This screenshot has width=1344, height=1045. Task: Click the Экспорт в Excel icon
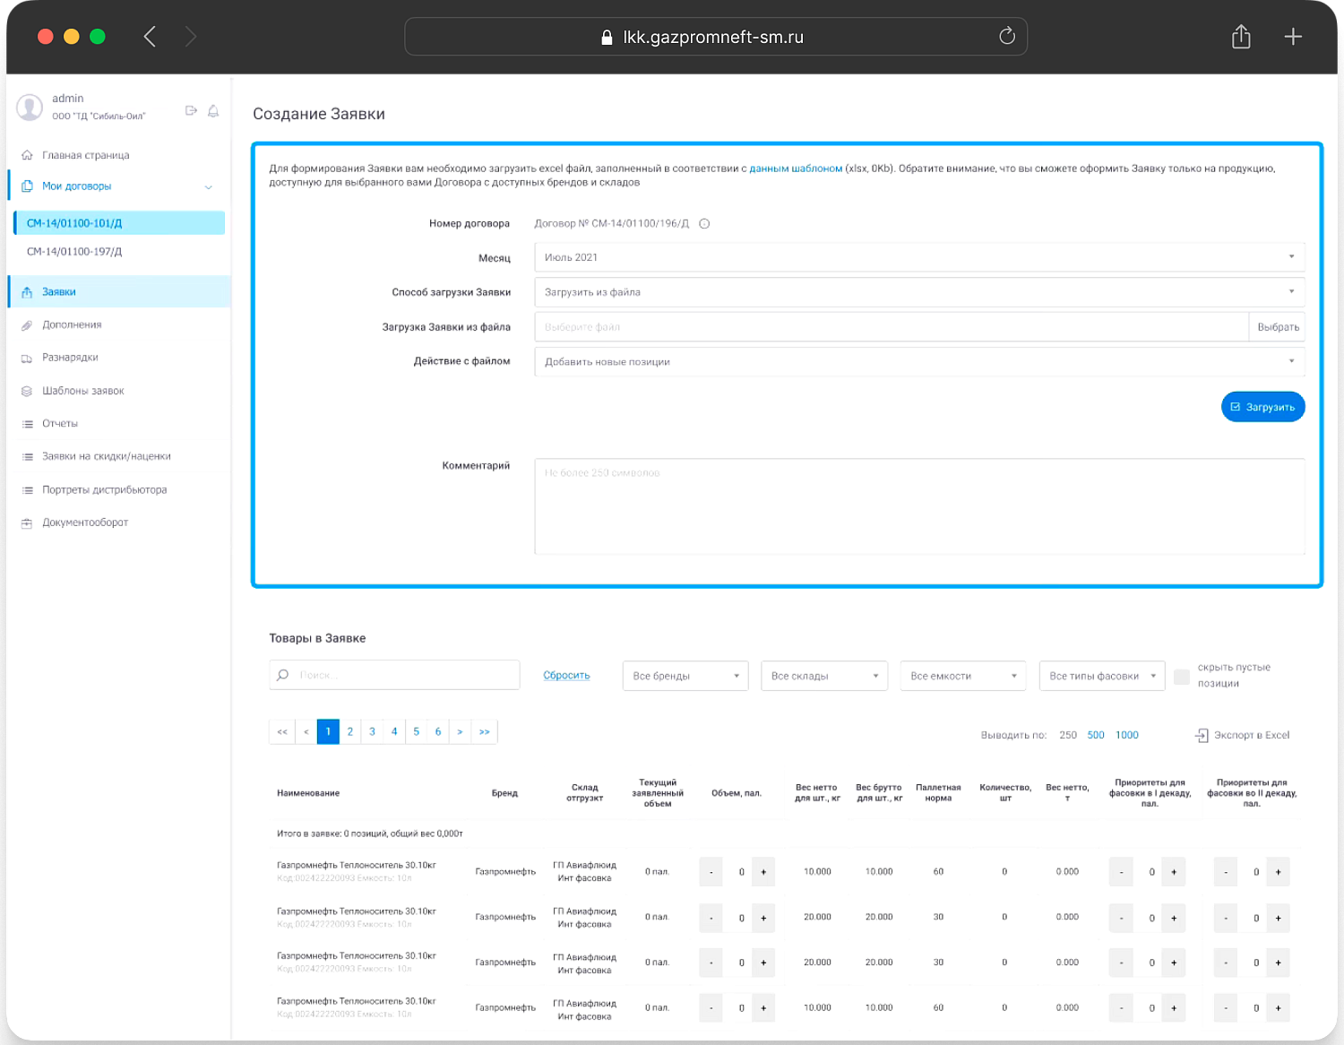click(1202, 735)
